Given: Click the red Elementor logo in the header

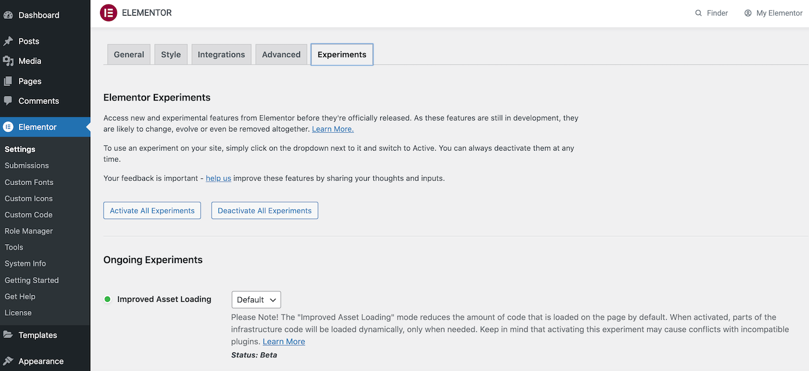Looking at the screenshot, I should 108,13.
